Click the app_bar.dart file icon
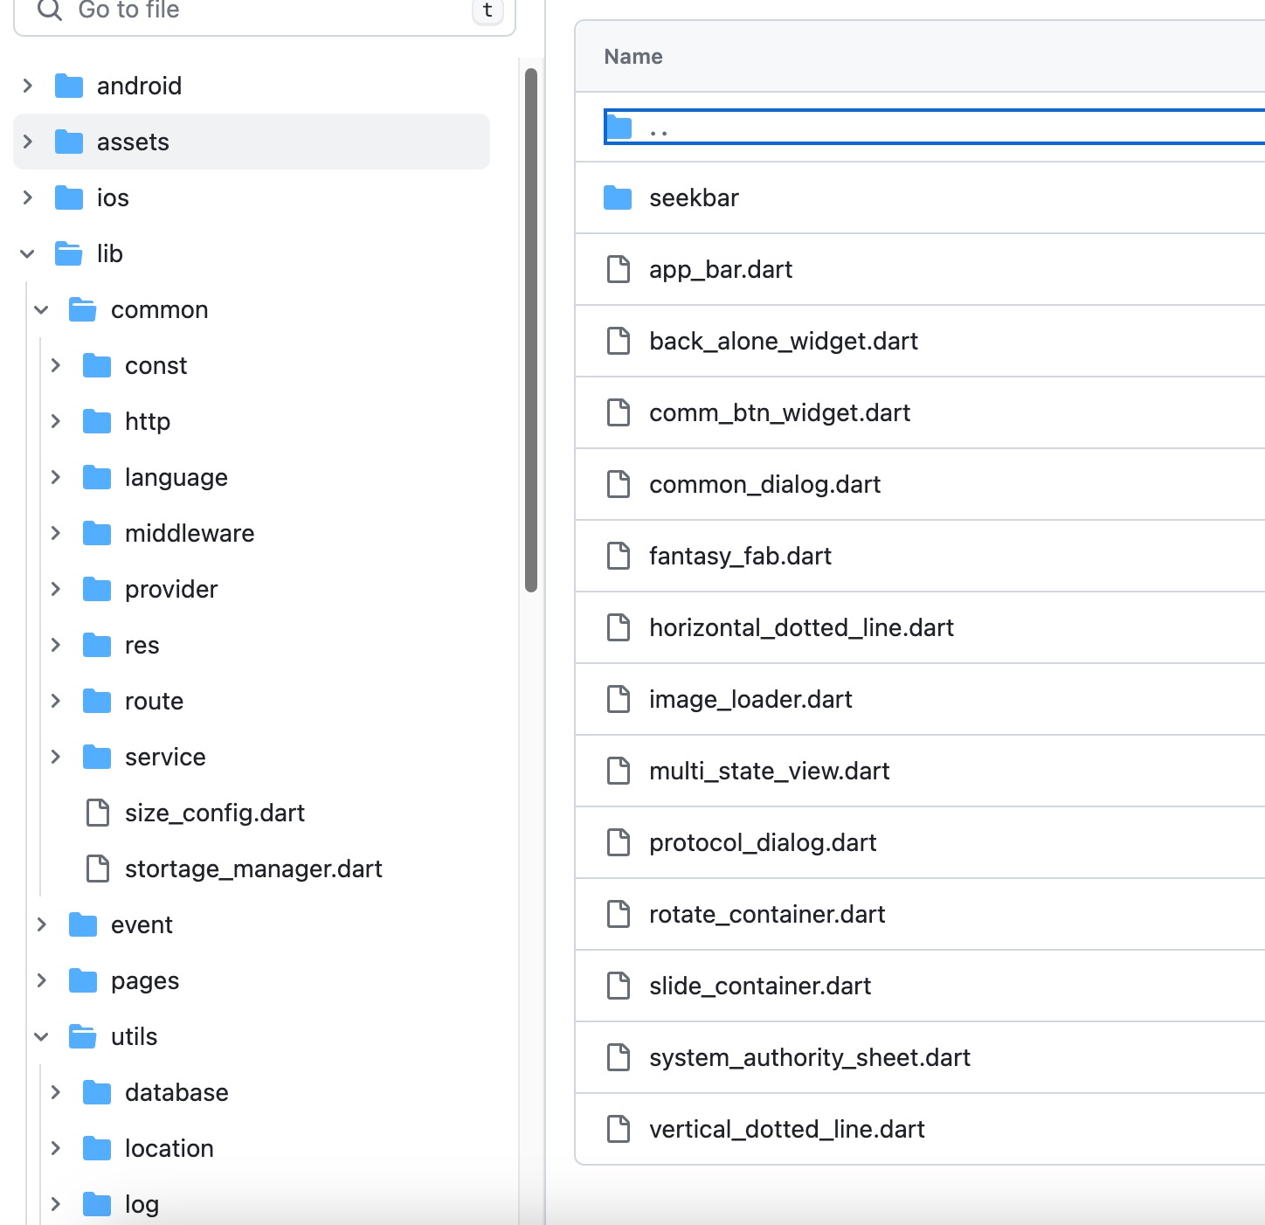The width and height of the screenshot is (1265, 1225). point(619,269)
